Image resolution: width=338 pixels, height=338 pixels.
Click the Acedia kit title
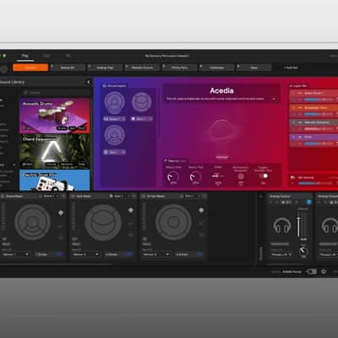[x=221, y=90]
